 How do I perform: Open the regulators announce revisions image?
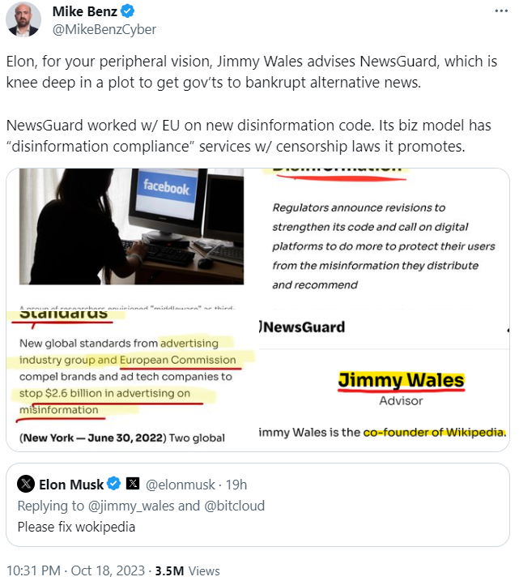[384, 238]
